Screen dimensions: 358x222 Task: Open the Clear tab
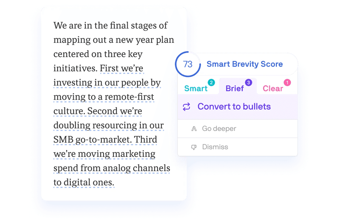pyautogui.click(x=273, y=88)
